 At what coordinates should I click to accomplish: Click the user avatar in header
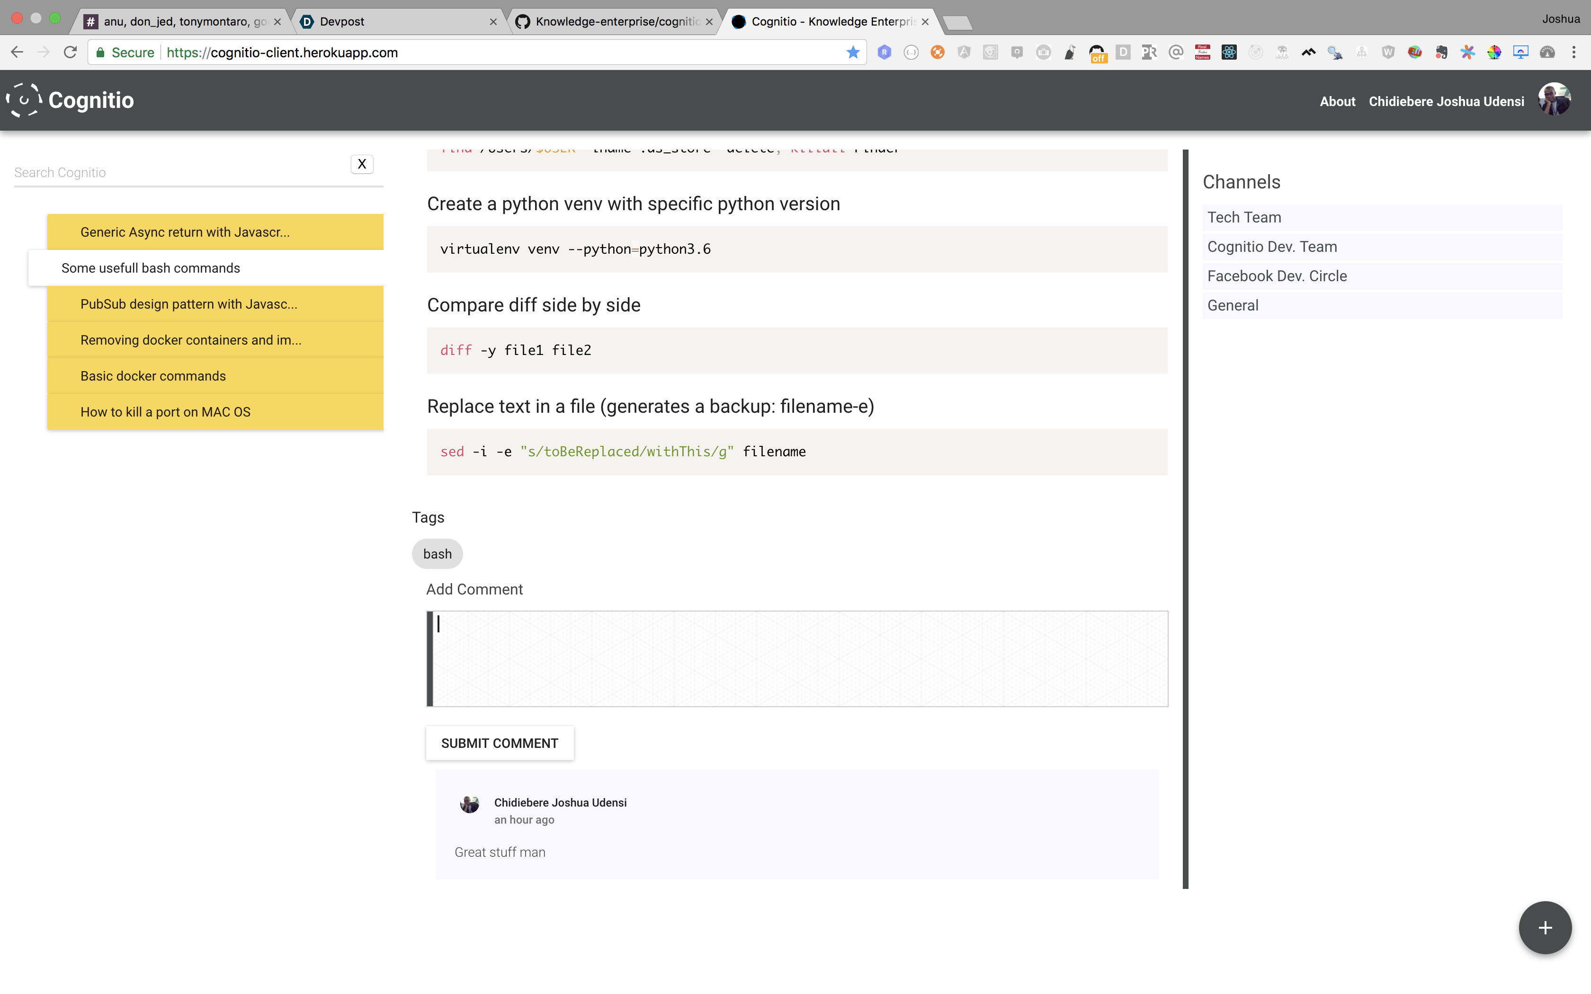click(1554, 100)
